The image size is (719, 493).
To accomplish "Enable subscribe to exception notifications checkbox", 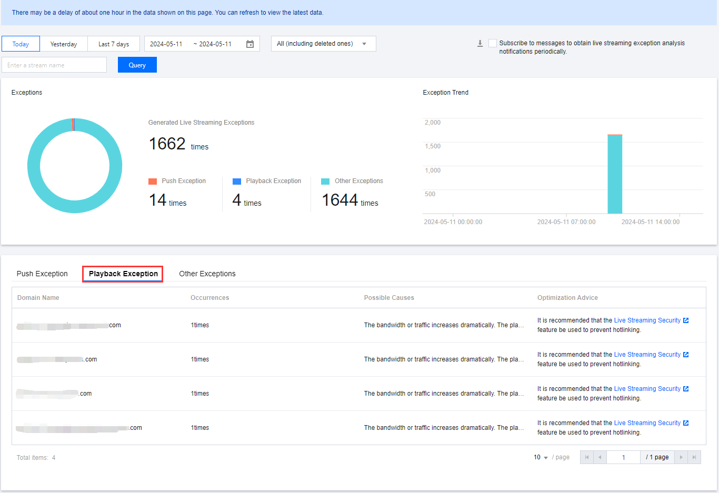I will 493,43.
